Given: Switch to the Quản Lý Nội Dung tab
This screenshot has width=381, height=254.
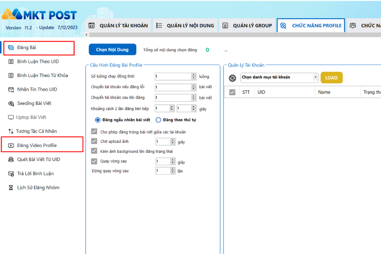Looking at the screenshot, I should pos(185,25).
